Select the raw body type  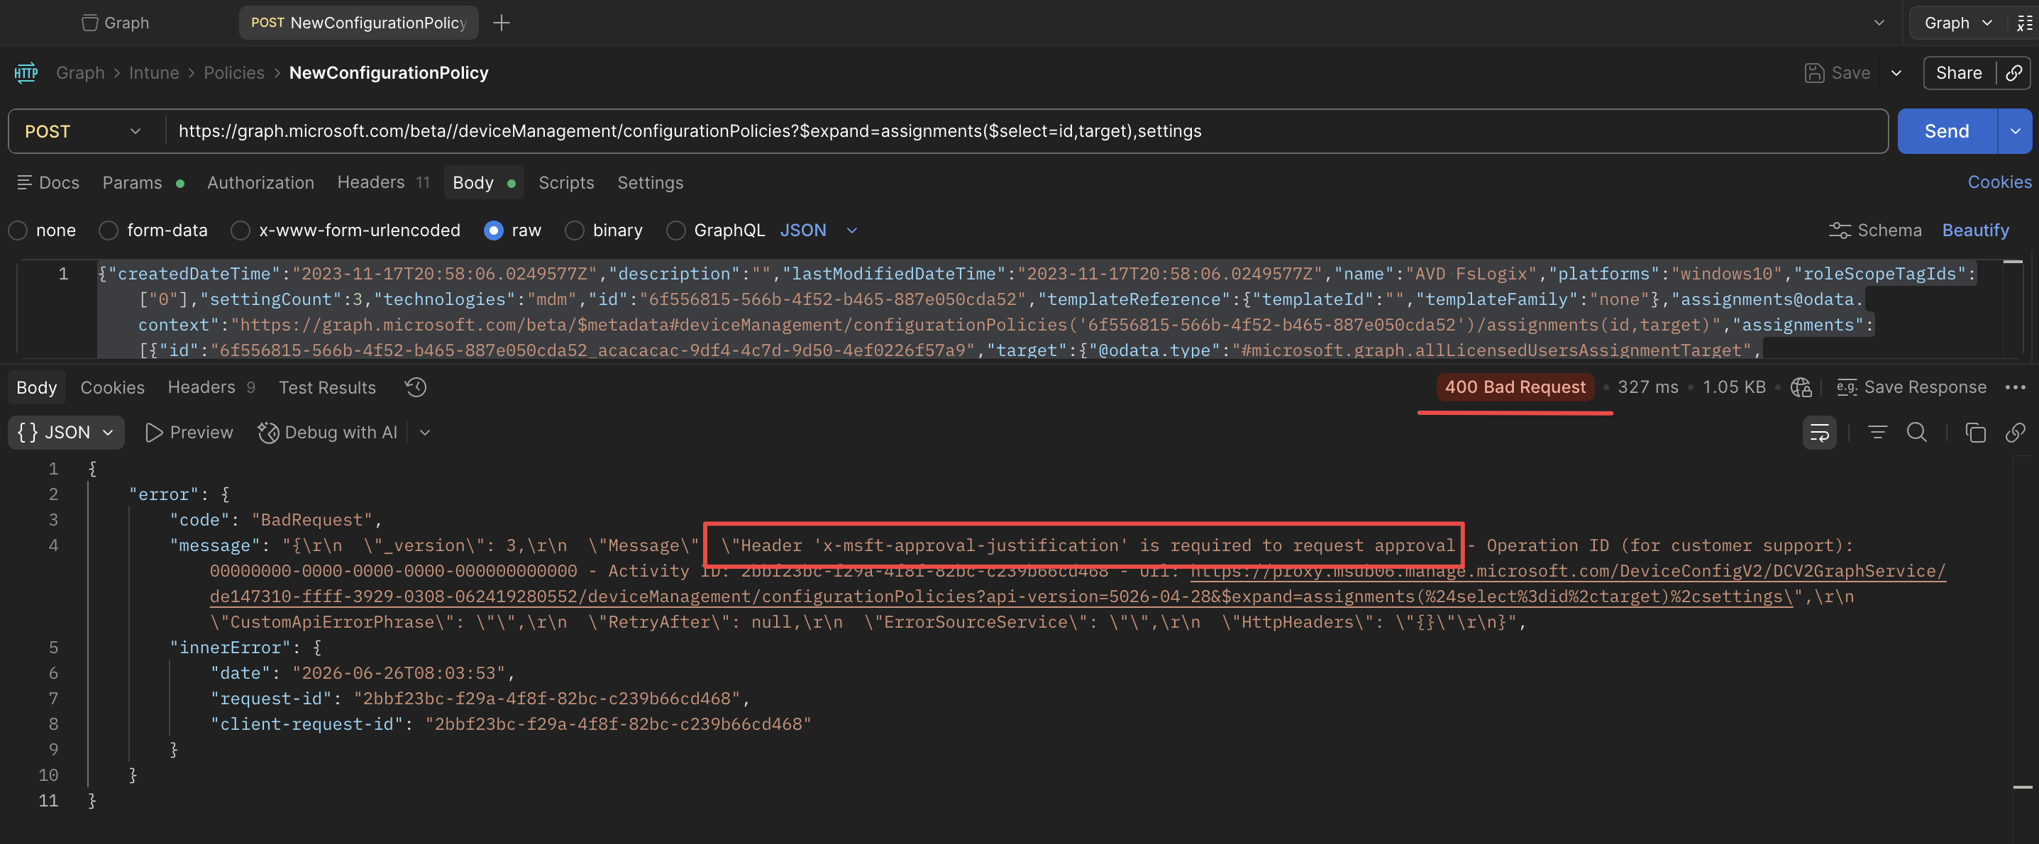click(493, 231)
